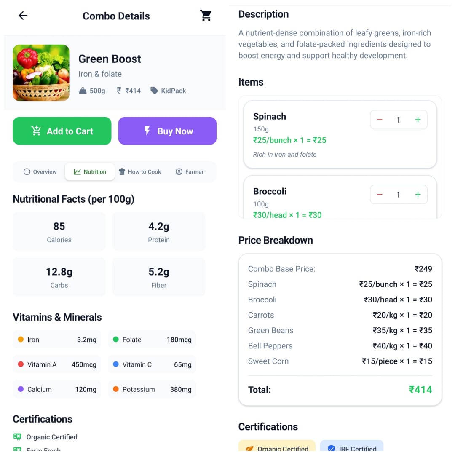The height and width of the screenshot is (455, 455).
Task: Increase Spinach quantity with plus
Action: 418,120
